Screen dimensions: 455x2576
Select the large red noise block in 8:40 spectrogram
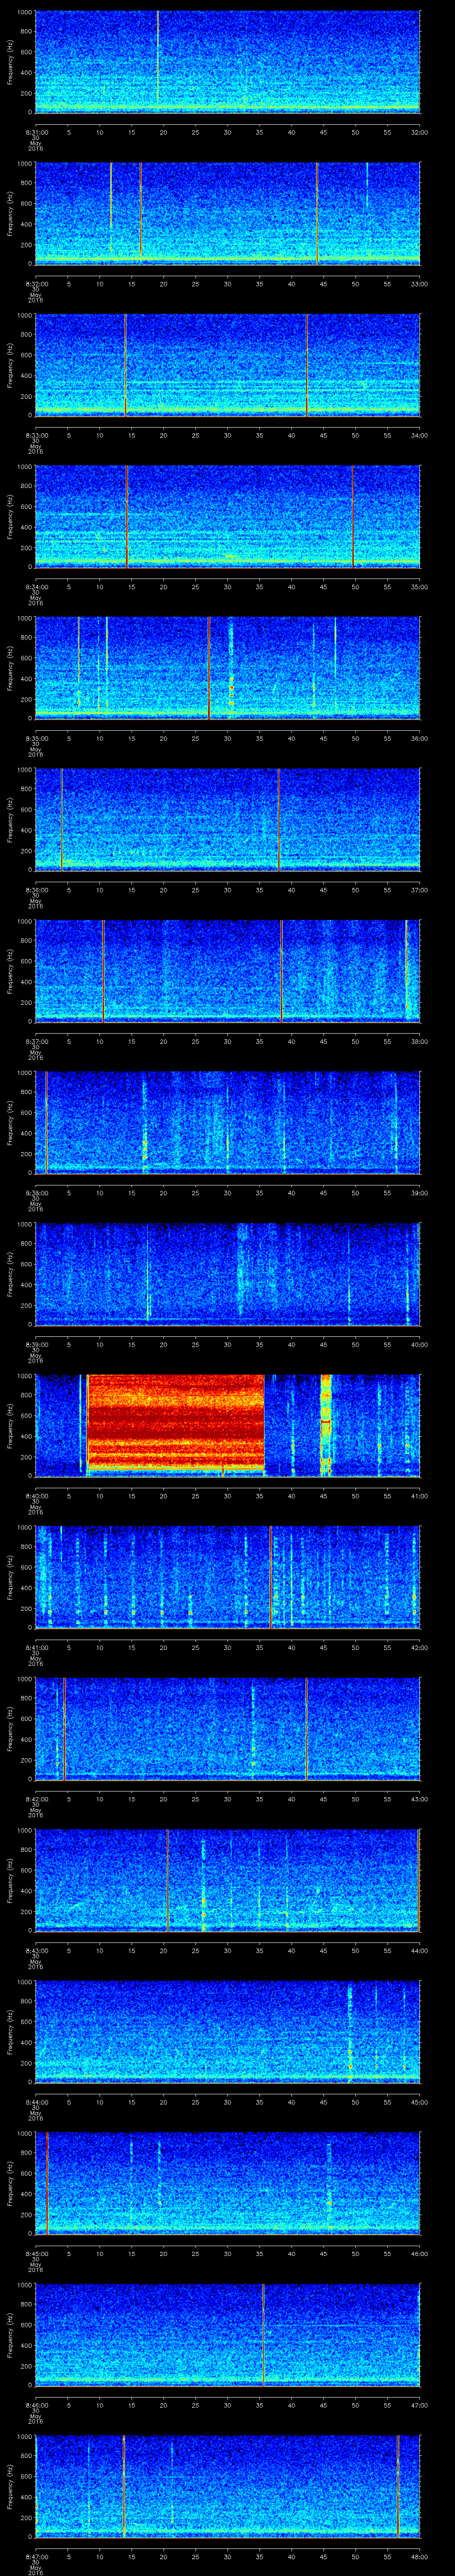pyautogui.click(x=176, y=1421)
